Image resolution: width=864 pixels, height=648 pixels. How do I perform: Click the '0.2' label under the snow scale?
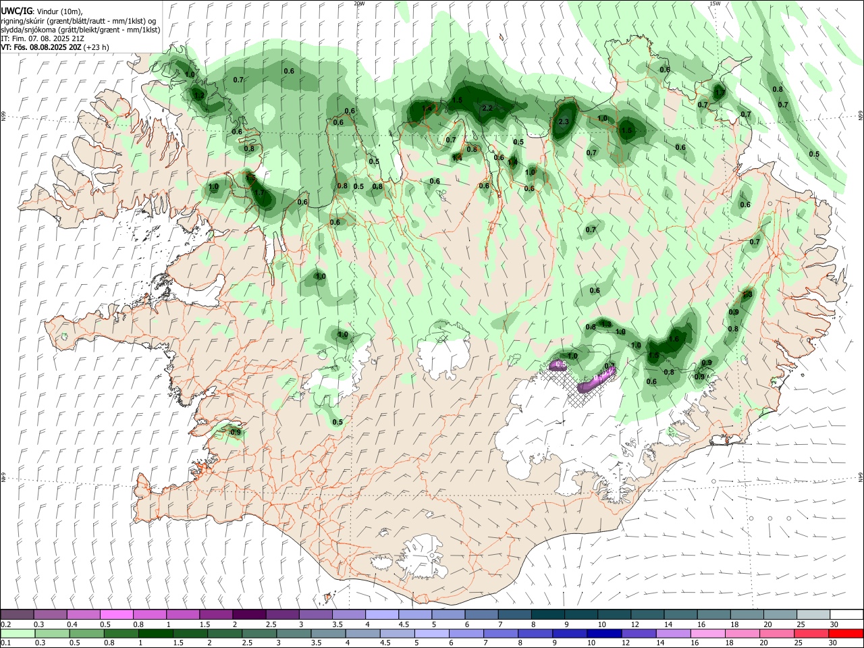click(x=6, y=624)
